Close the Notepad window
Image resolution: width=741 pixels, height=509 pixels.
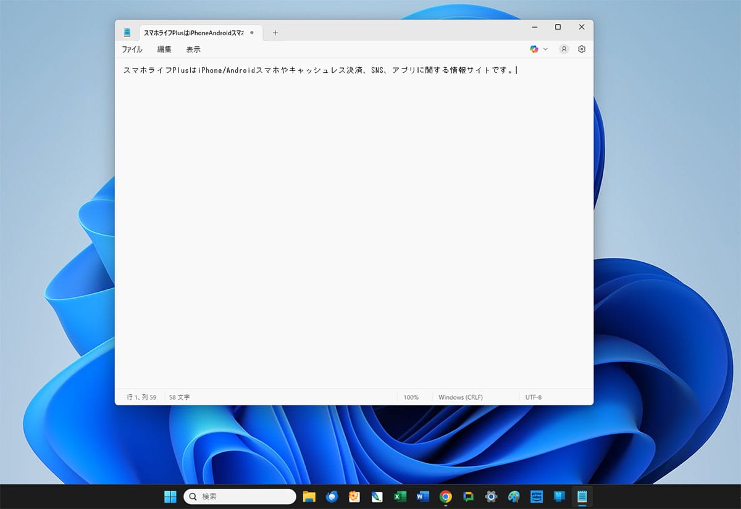pos(582,27)
